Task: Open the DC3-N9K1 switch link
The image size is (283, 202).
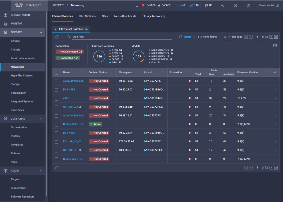Action: click(69, 89)
